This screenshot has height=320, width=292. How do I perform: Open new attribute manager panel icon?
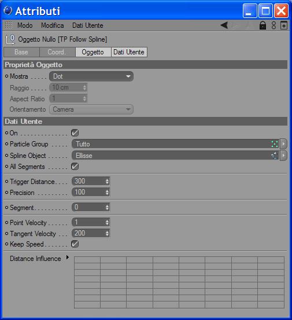[284, 25]
